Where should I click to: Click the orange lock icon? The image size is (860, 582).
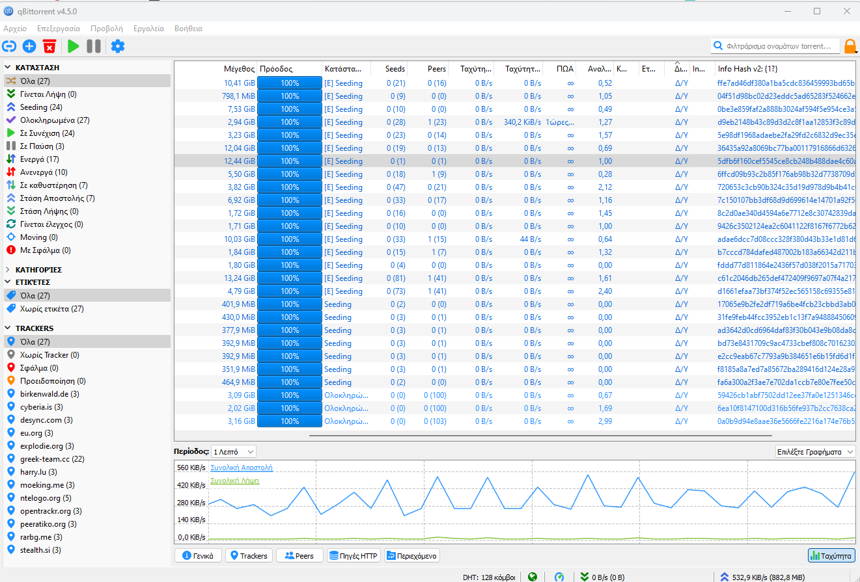(x=850, y=46)
